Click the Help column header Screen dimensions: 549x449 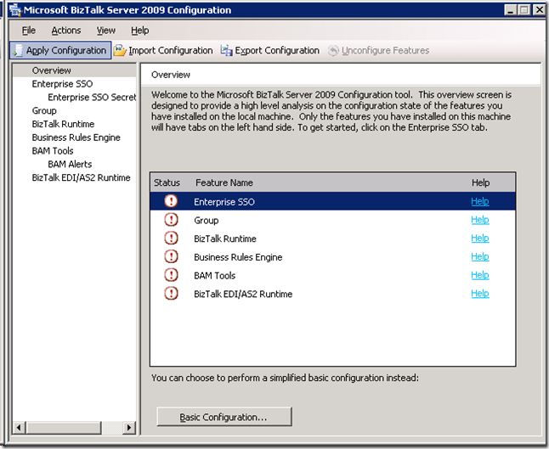(x=480, y=182)
